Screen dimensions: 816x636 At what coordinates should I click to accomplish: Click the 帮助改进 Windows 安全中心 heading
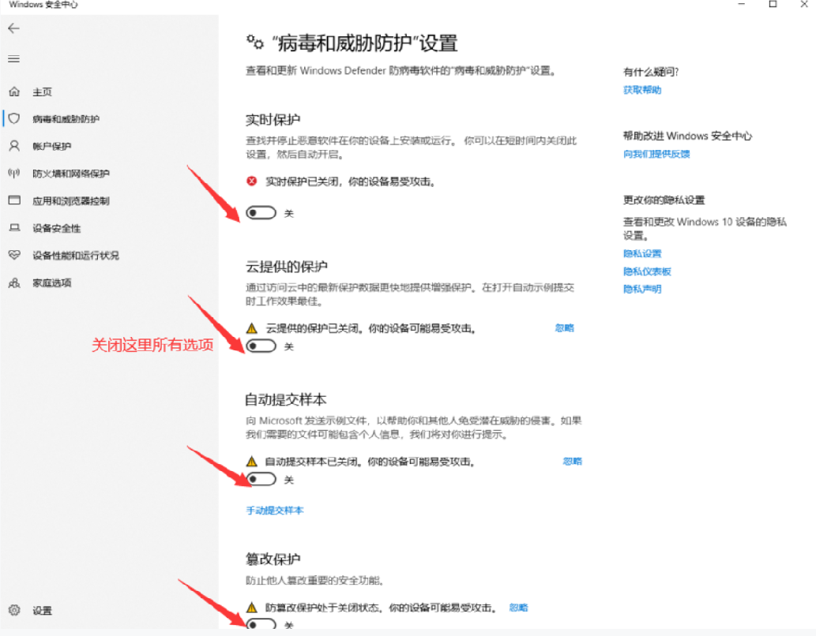pos(687,136)
